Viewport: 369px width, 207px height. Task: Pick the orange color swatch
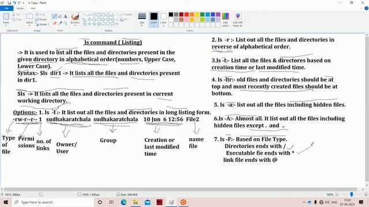tap(192, 14)
